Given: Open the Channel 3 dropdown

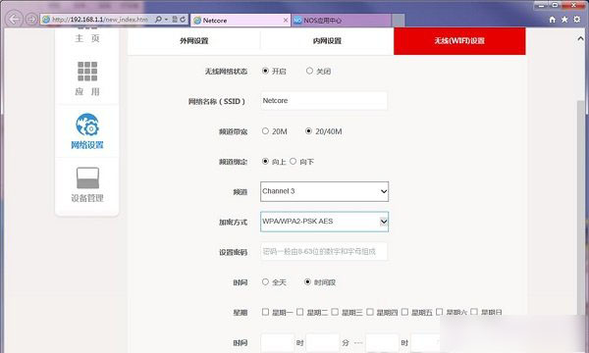Looking at the screenshot, I should [324, 191].
